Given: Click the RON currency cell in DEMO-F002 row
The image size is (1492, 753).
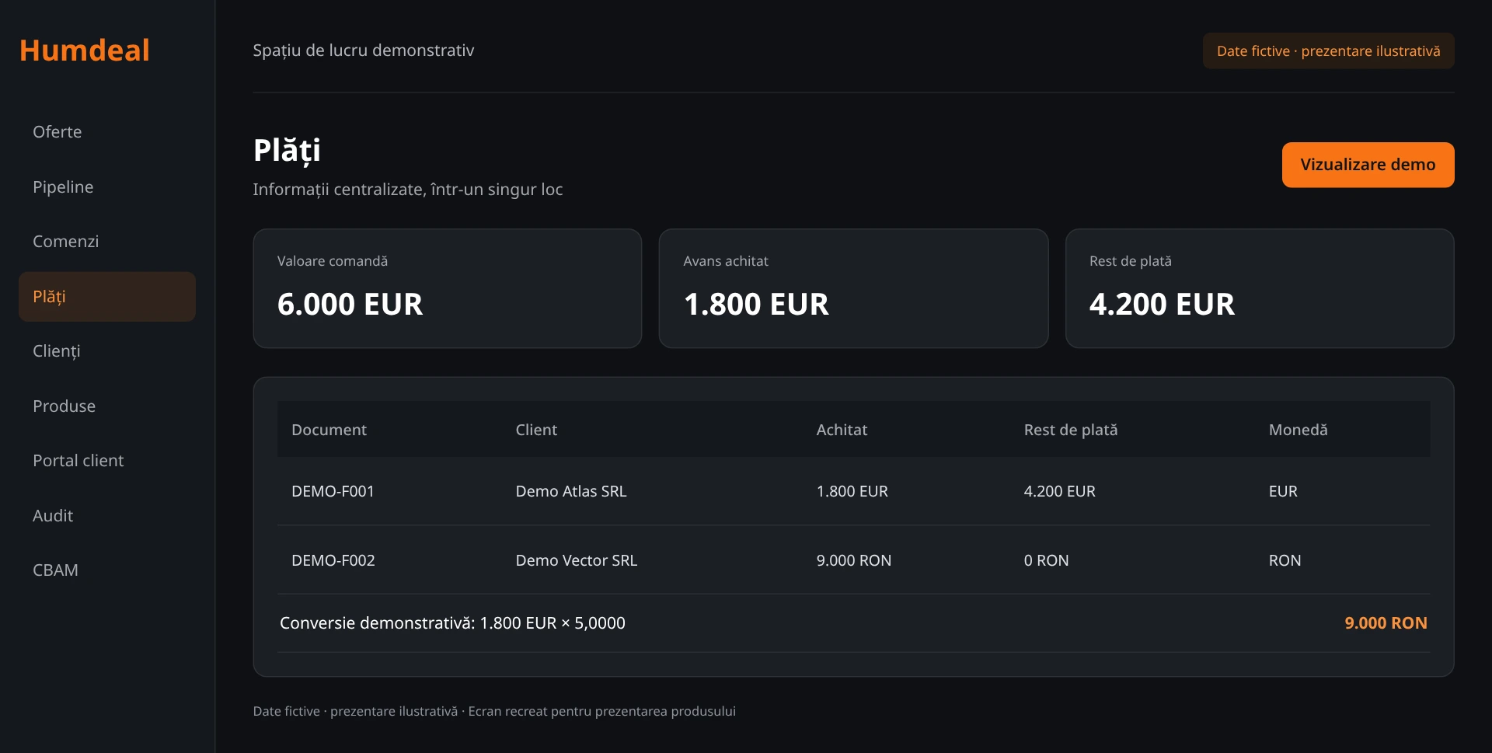Looking at the screenshot, I should 1285,560.
